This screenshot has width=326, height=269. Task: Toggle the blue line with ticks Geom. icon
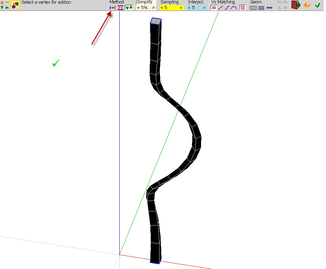[x=269, y=8]
